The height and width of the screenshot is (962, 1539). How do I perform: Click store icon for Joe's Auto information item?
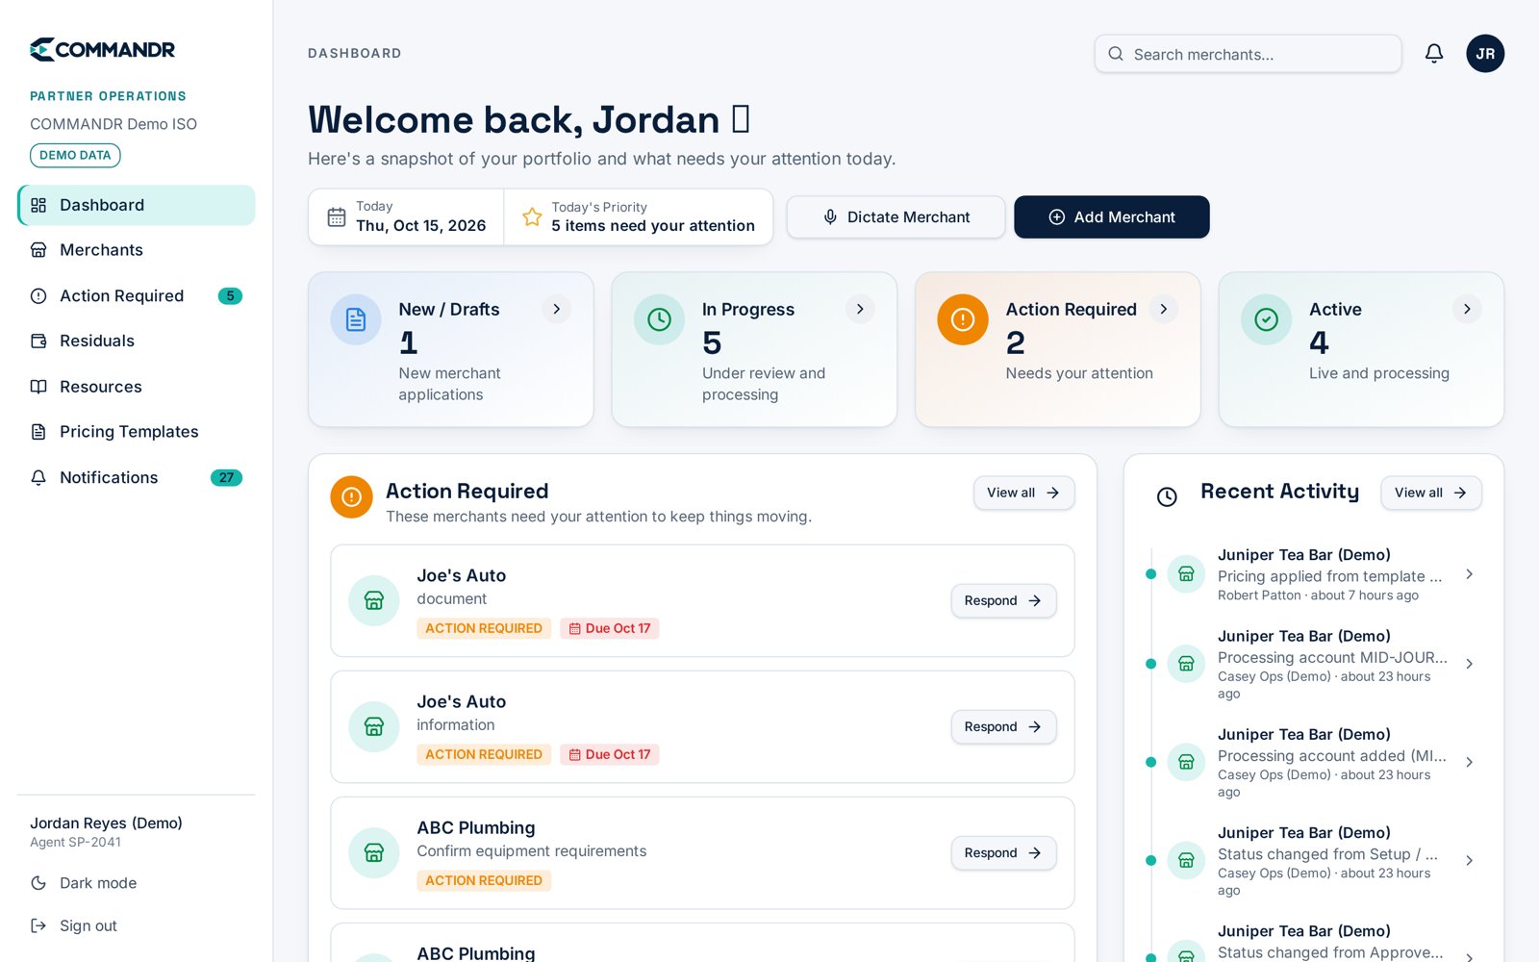tap(374, 727)
